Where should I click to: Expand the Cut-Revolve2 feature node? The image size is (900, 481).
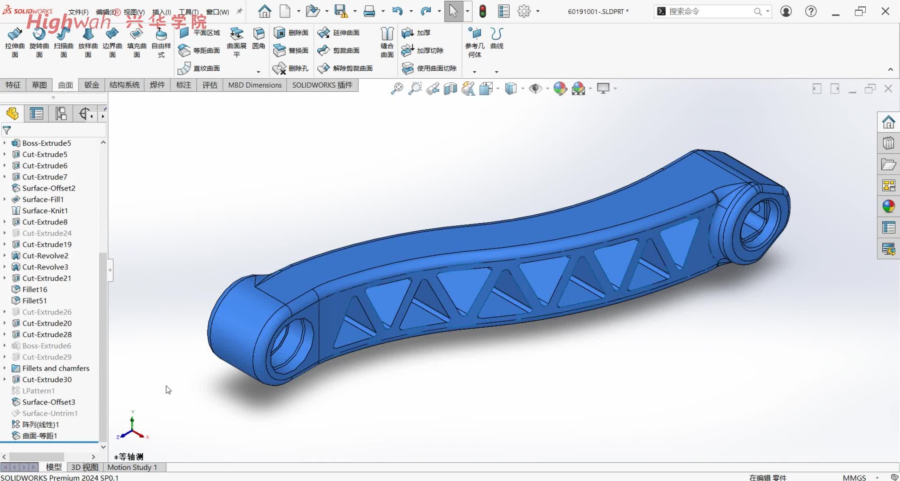point(5,256)
